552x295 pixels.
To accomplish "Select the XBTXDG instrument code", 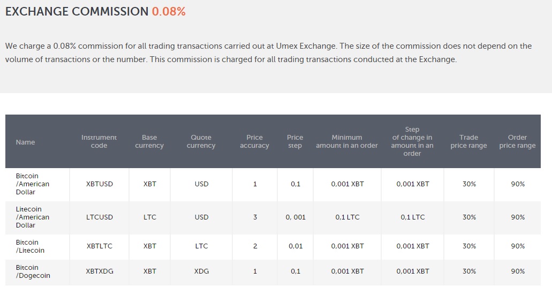I will tap(100, 271).
